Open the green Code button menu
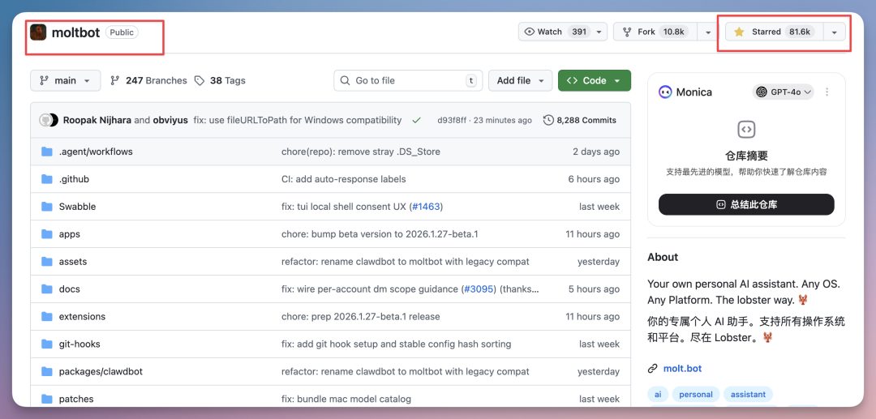 pos(594,81)
